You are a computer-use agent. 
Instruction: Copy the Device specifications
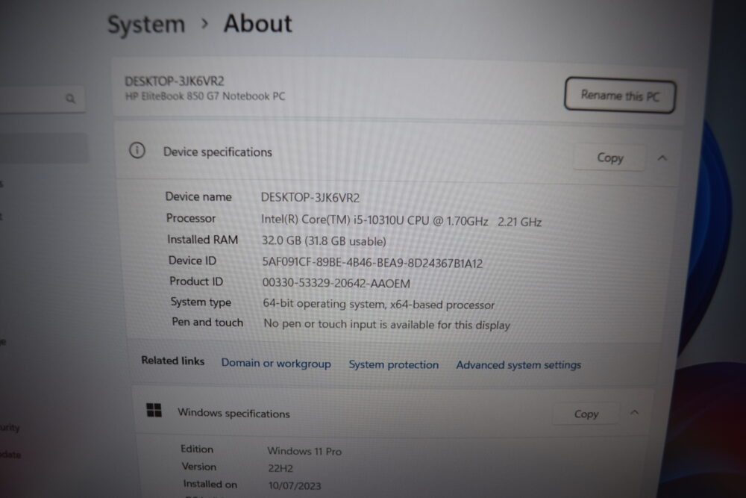609,158
